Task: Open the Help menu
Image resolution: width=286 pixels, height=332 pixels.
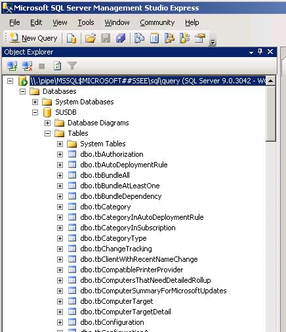Action: pyautogui.click(x=192, y=22)
